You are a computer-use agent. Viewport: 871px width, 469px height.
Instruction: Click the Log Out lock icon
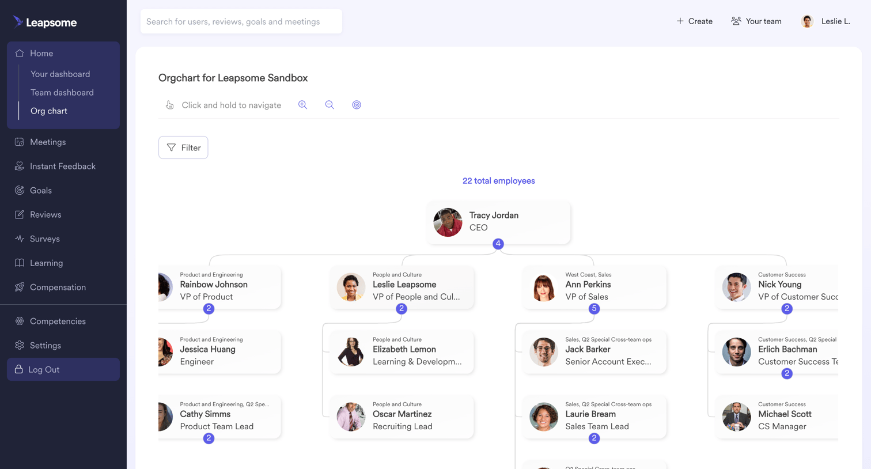pyautogui.click(x=19, y=369)
